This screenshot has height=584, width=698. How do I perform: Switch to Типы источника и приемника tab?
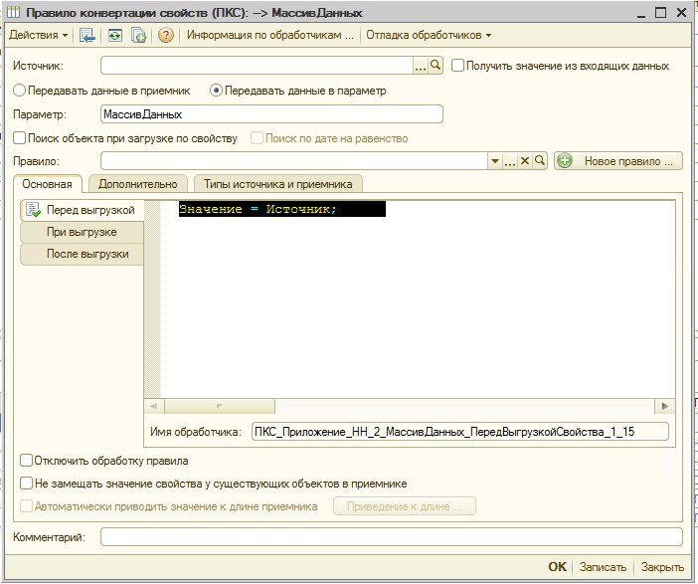pos(278,184)
